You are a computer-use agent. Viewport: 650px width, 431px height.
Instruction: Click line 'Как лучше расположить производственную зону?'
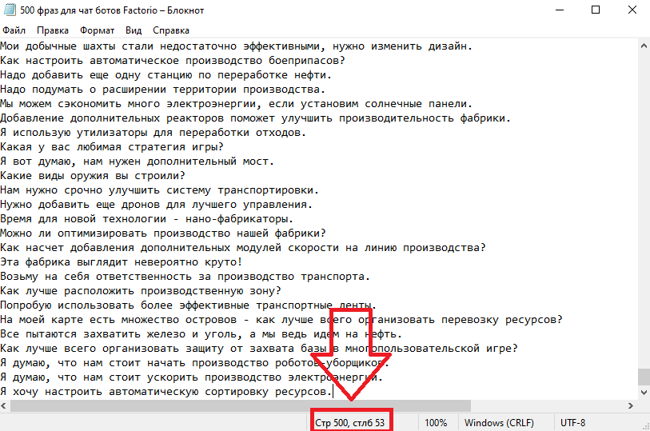tap(141, 291)
